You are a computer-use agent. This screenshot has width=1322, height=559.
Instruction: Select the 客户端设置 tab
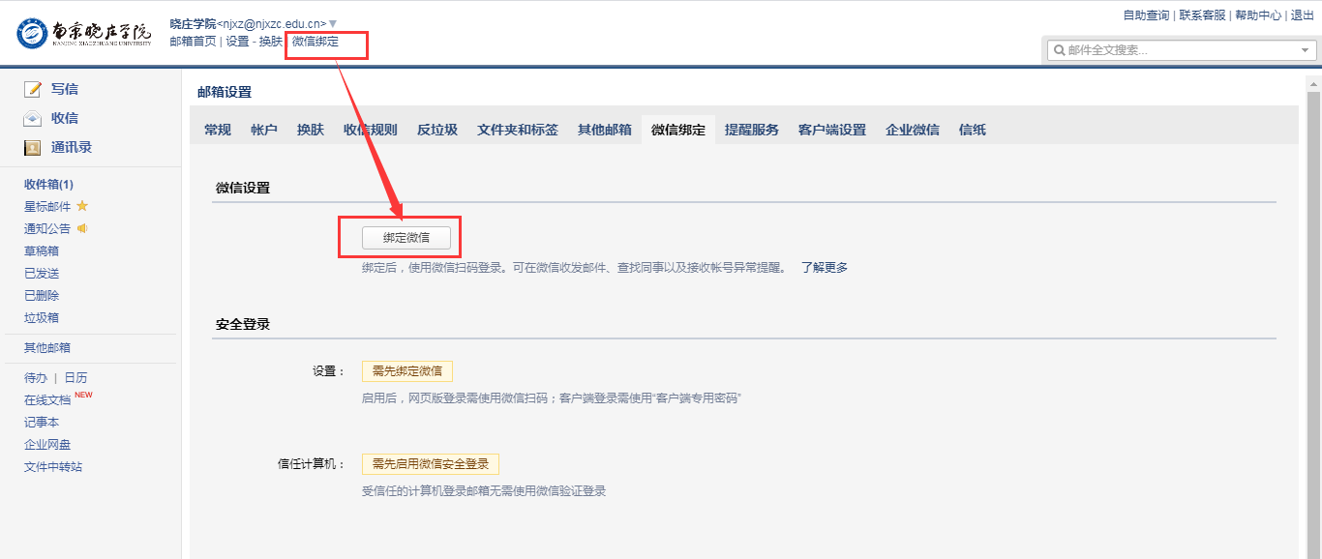point(832,130)
